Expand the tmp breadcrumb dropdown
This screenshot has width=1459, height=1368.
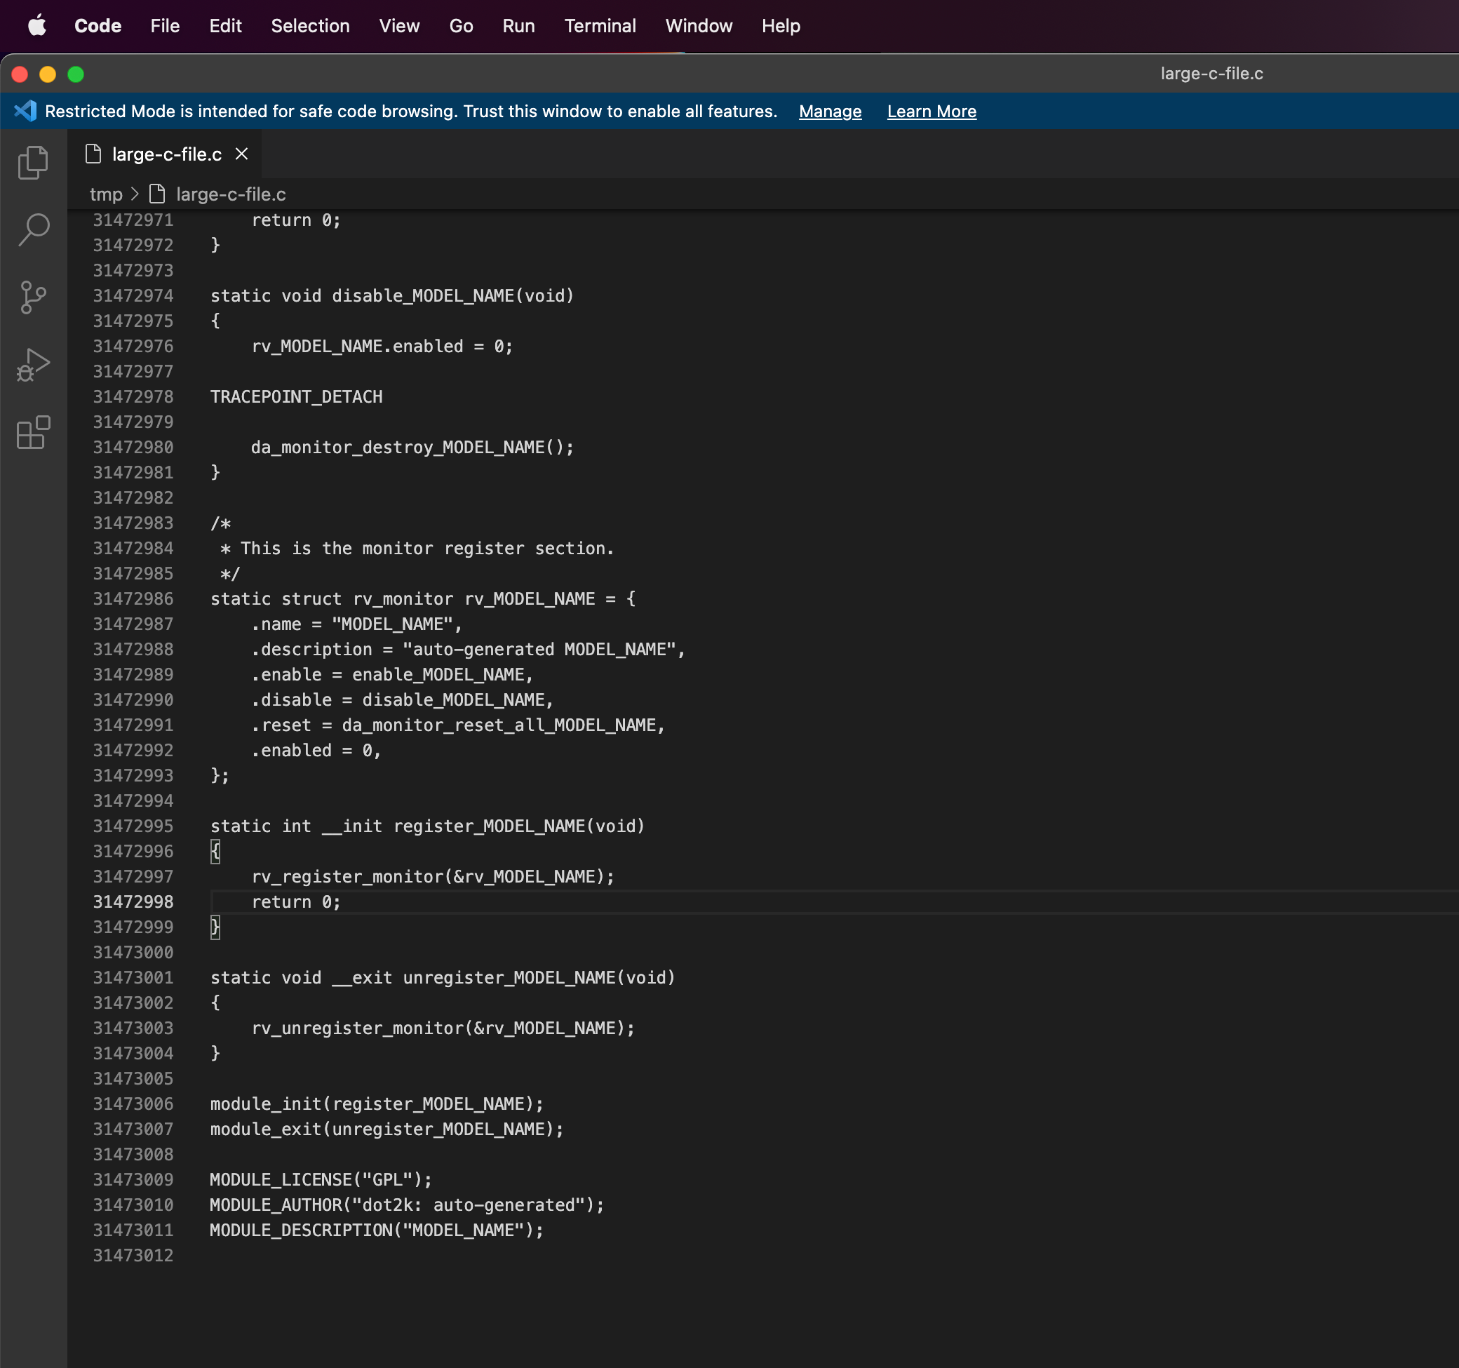point(107,194)
